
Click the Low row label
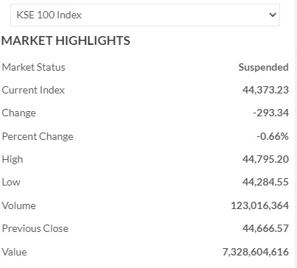pos(11,183)
